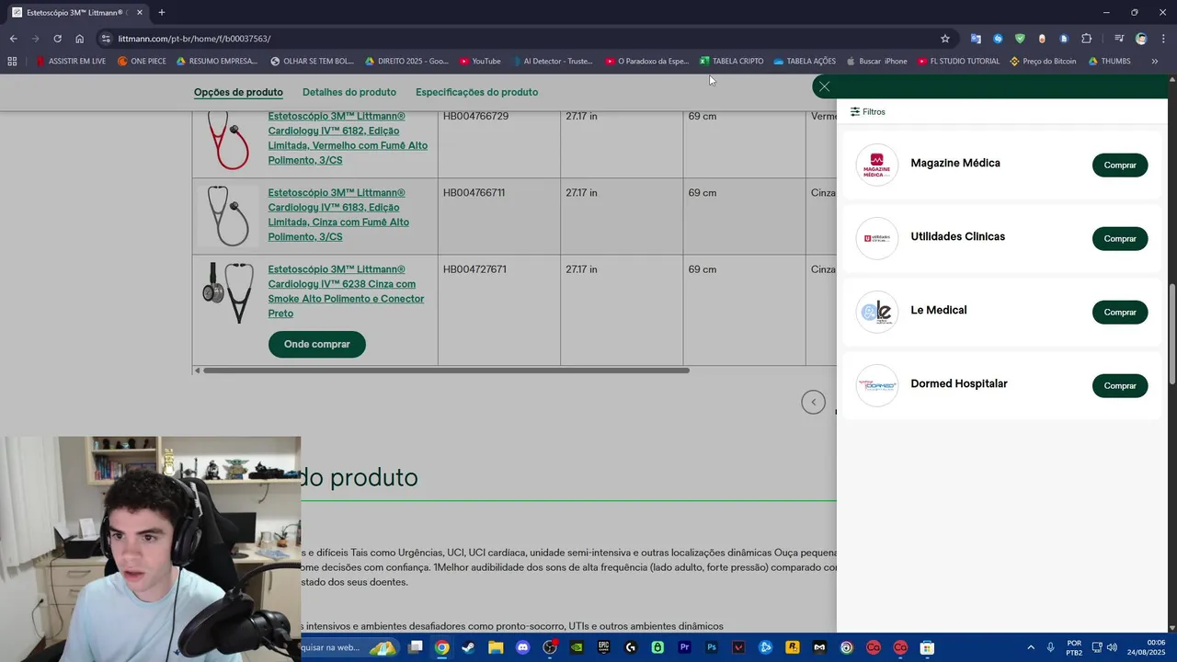Click the gray 6183 stethoscope thumbnail
The width and height of the screenshot is (1177, 662).
(227, 216)
